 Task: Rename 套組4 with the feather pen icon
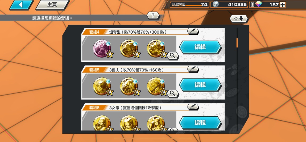pos(193,31)
